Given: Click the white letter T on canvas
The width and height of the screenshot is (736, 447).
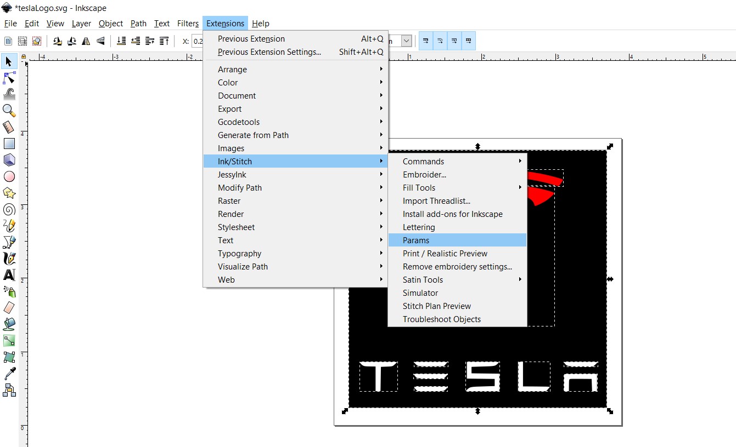Looking at the screenshot, I should point(379,376).
